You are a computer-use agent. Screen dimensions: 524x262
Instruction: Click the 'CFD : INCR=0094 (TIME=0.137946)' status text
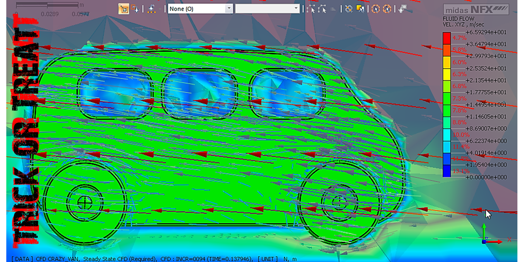(207, 259)
